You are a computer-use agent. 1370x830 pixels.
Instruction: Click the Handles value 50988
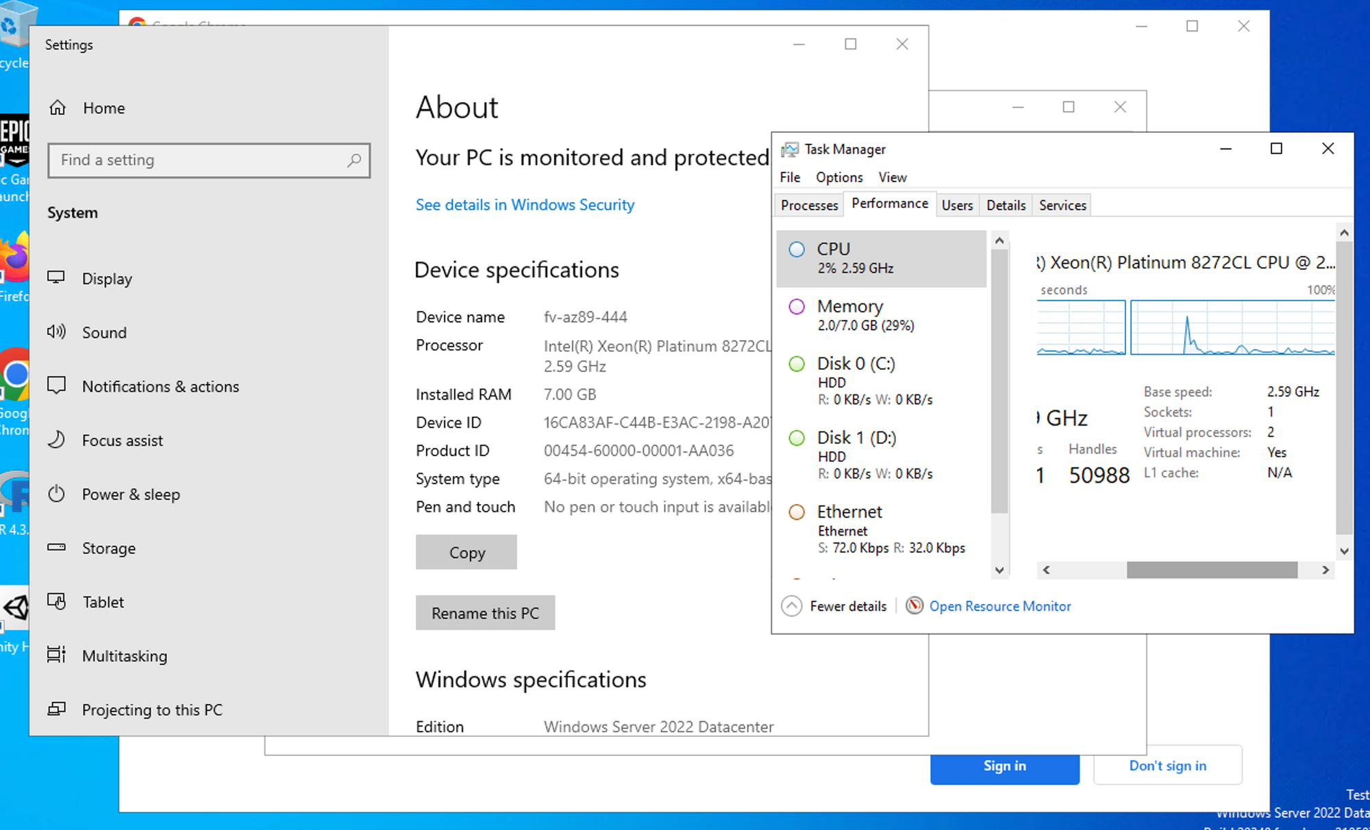(1099, 475)
